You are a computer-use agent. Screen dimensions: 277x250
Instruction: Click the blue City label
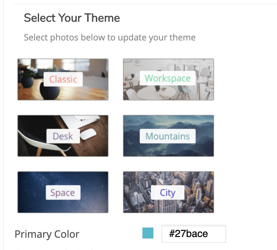168,193
